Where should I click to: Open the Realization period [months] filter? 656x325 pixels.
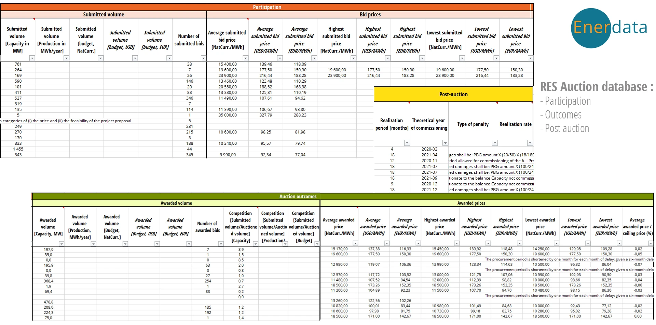click(x=407, y=143)
